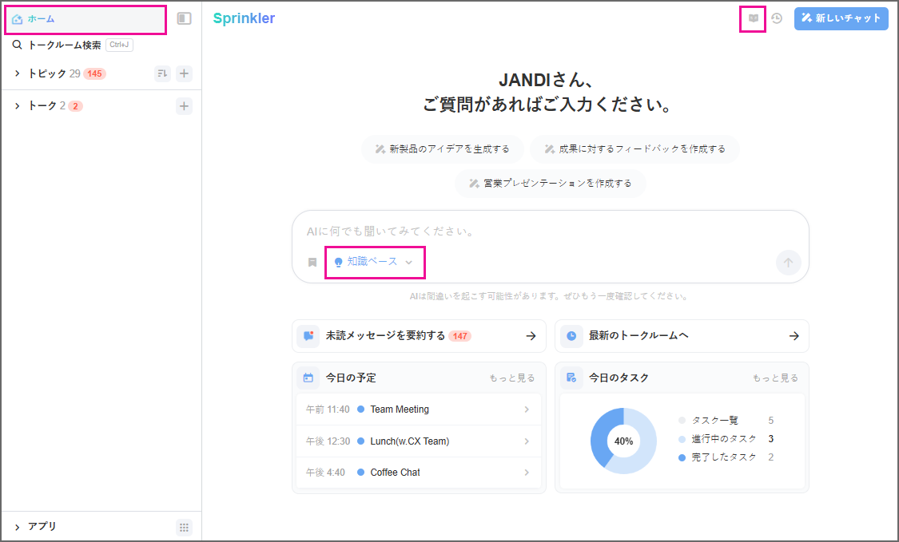This screenshot has height=542, width=899.
Task: Expand the トピック section
Action: 18,73
